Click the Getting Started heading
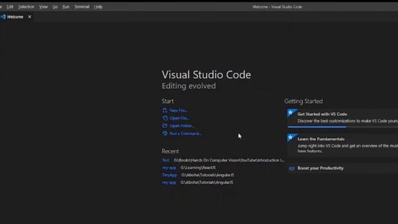This screenshot has height=224, width=398. click(303, 101)
